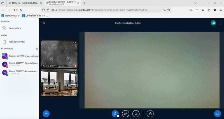Open the three-dot options menu

220,23
